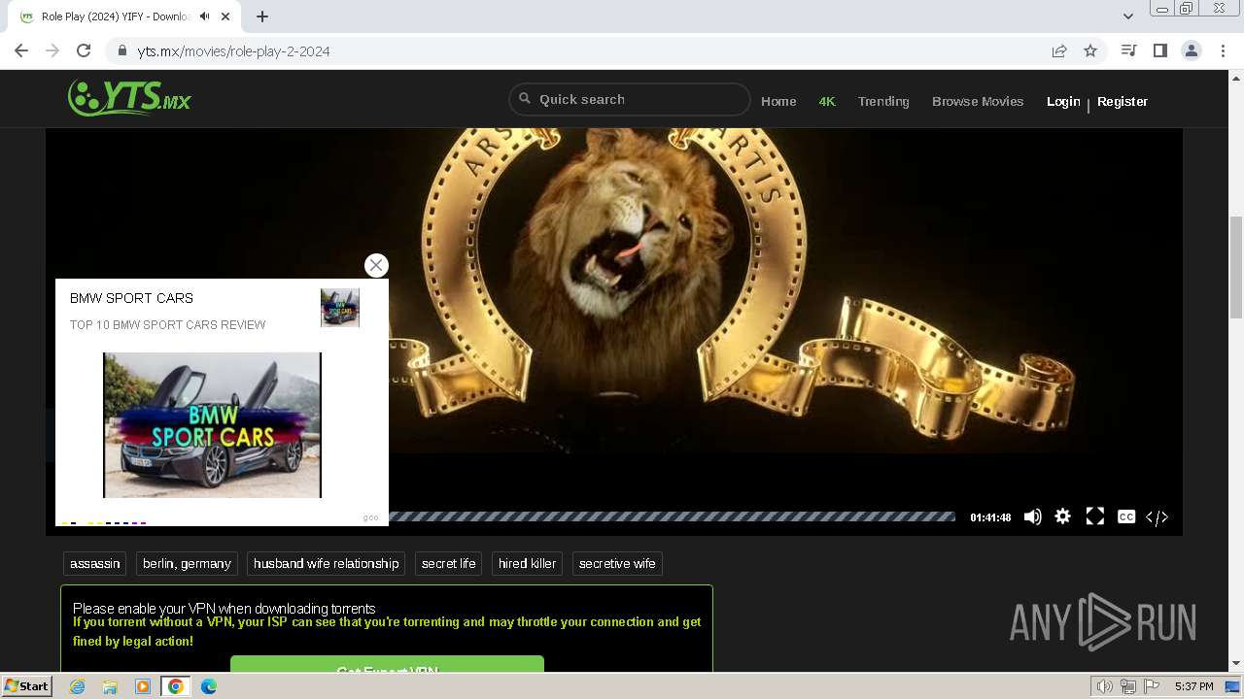Click the YTS.MX logo
Viewport: 1244px width, 699px height.
(x=129, y=97)
